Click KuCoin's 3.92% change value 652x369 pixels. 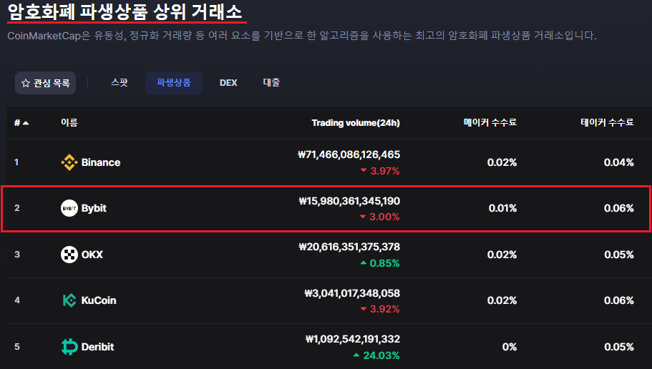pos(380,309)
